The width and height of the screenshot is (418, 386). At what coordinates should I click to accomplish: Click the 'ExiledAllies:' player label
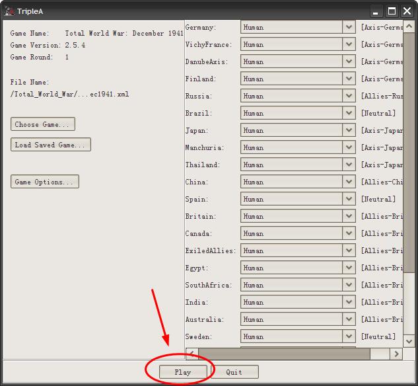[211, 251]
